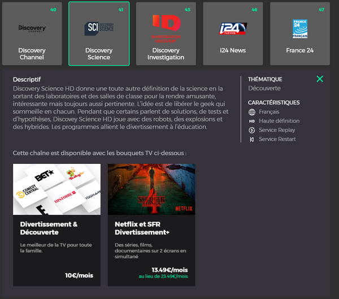
Task: Click the i24 News logo
Action: 233,28
